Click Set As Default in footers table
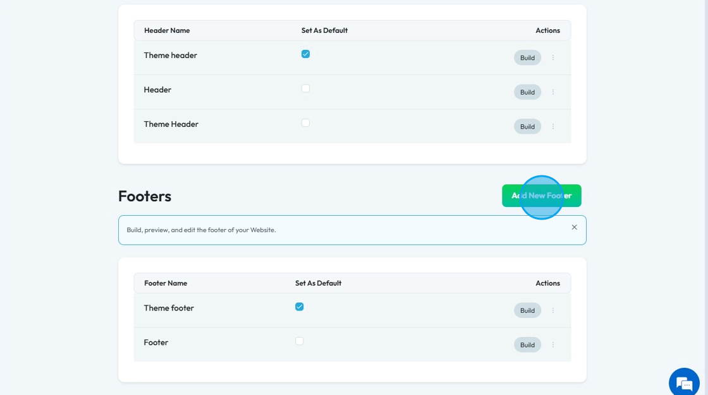The height and width of the screenshot is (395, 708). pos(318,283)
